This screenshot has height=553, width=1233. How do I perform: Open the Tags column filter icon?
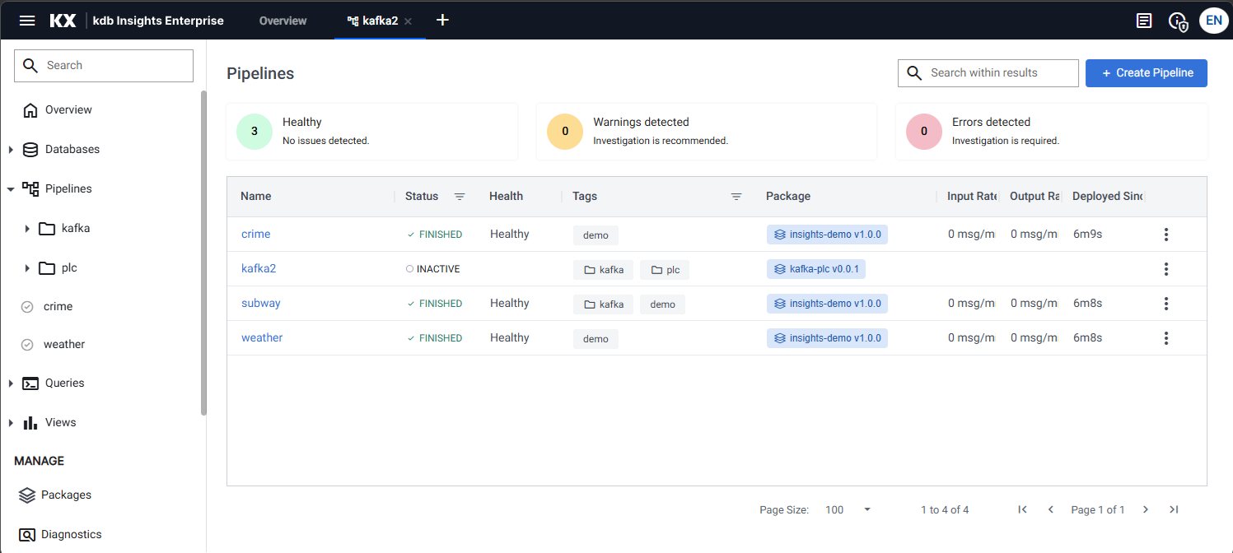tap(736, 197)
